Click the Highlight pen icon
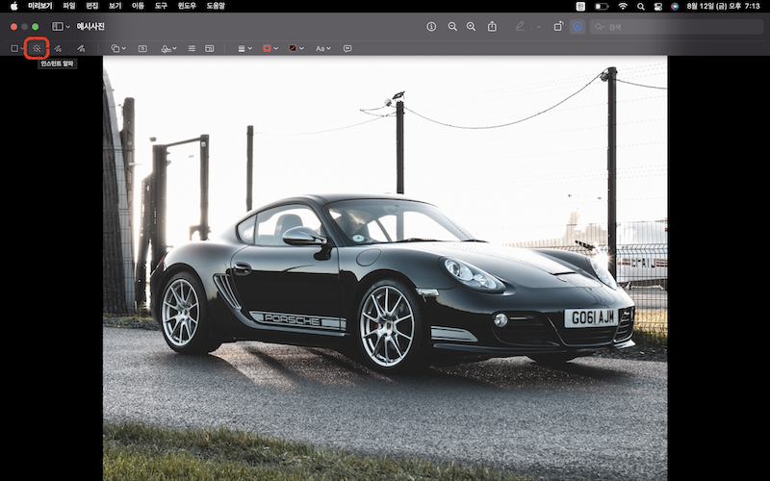 coord(520,27)
